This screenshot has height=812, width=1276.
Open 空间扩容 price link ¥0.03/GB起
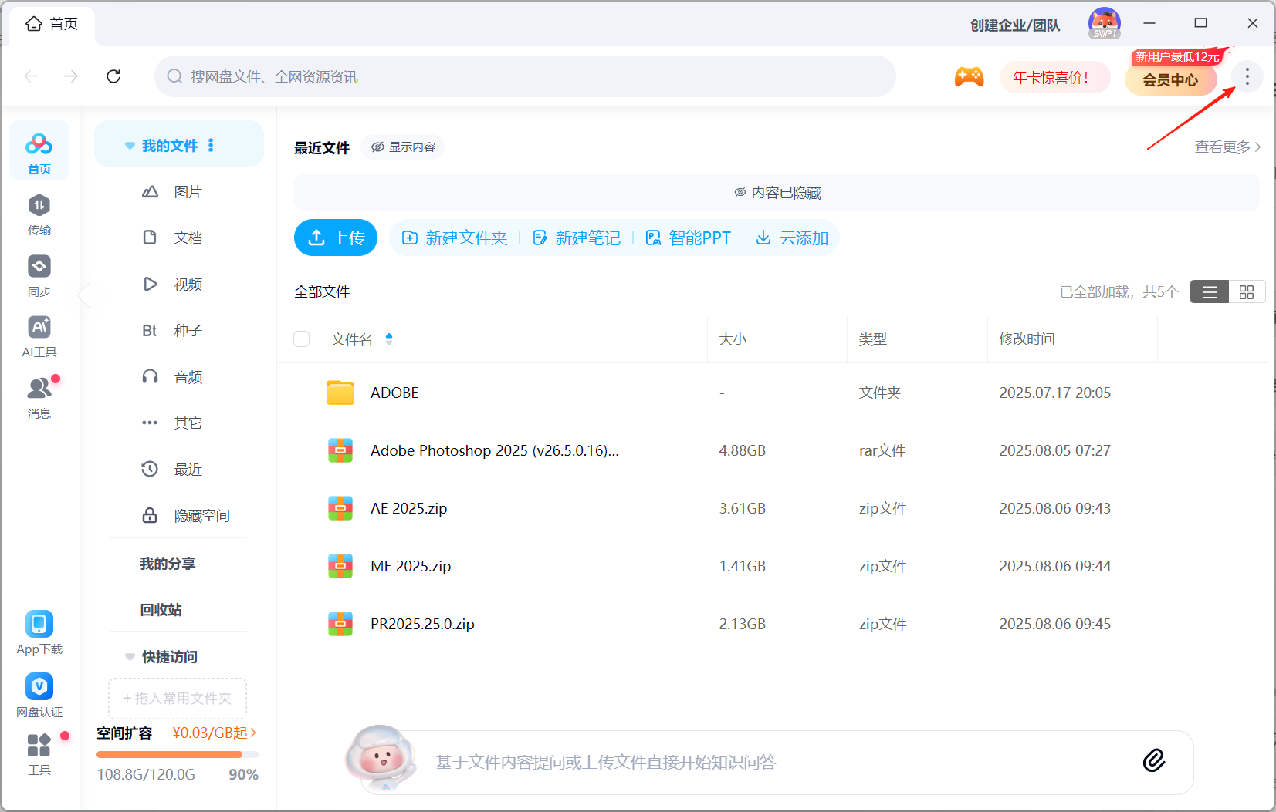(x=214, y=733)
